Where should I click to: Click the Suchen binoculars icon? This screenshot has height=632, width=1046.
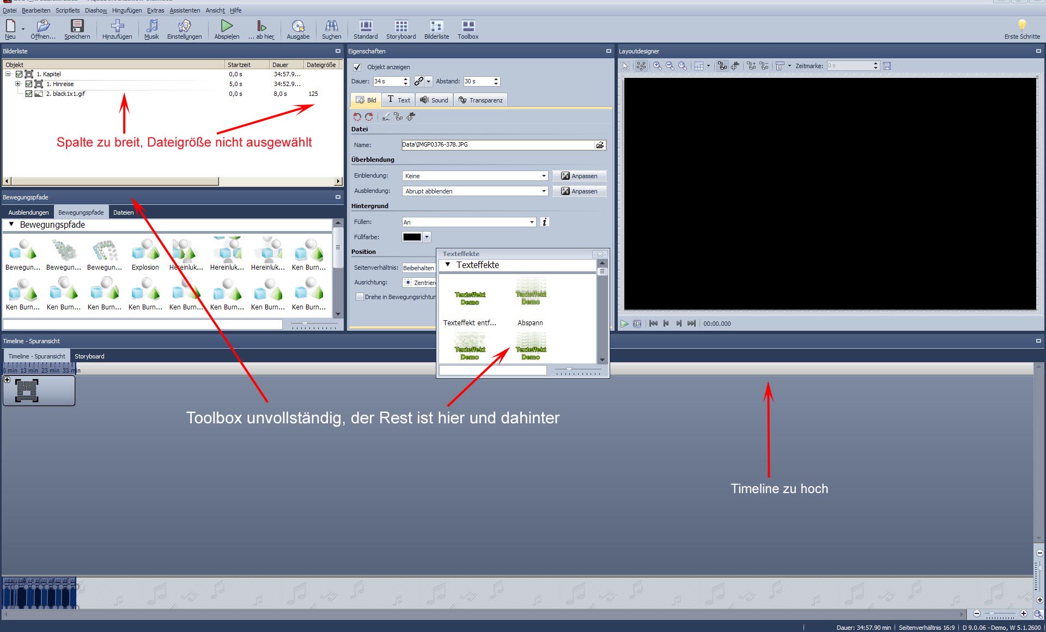[331, 26]
